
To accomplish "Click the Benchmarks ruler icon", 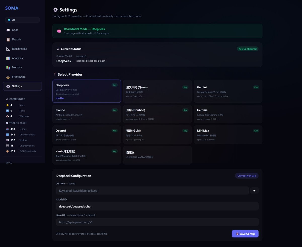I will point(8,49).
